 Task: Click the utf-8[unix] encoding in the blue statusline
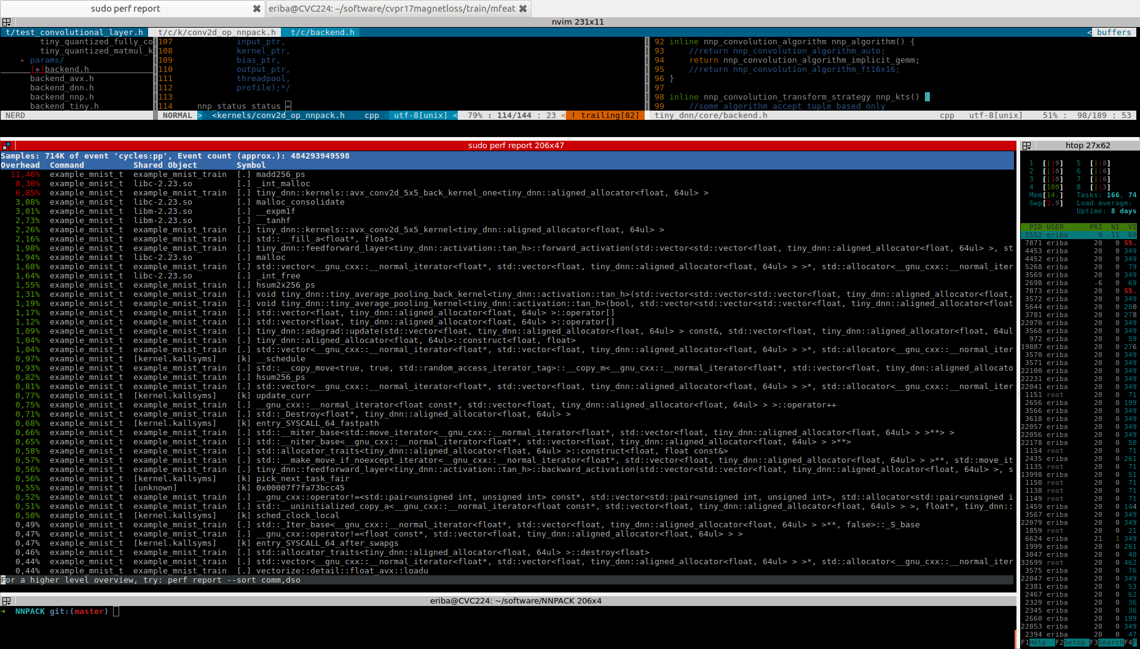[420, 116]
